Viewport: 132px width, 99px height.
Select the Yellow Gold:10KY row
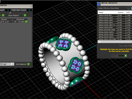tap(115, 18)
